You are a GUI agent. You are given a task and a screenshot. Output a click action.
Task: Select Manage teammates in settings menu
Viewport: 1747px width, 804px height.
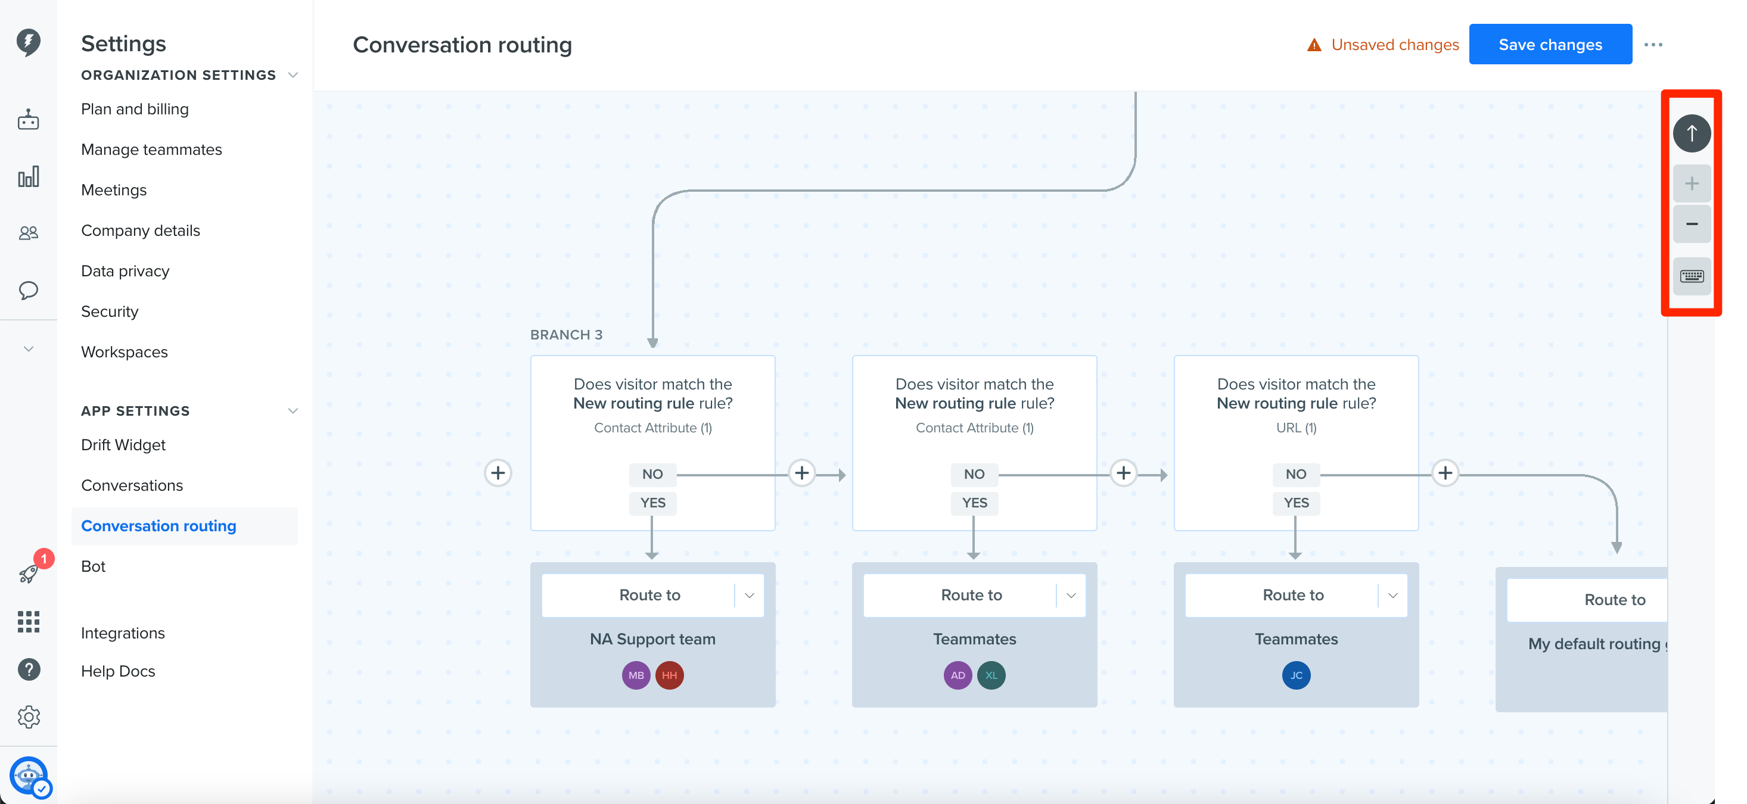tap(151, 150)
